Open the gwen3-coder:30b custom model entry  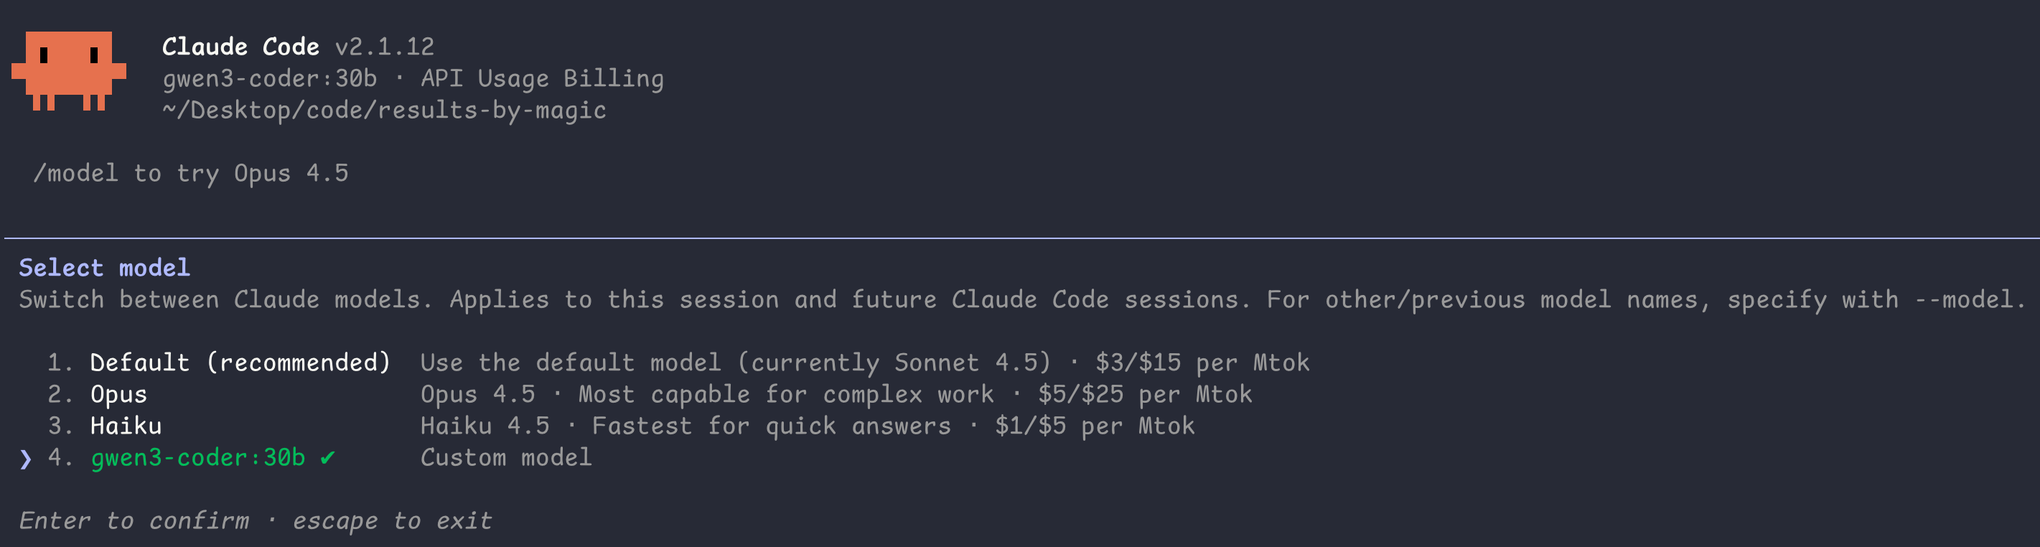[198, 457]
